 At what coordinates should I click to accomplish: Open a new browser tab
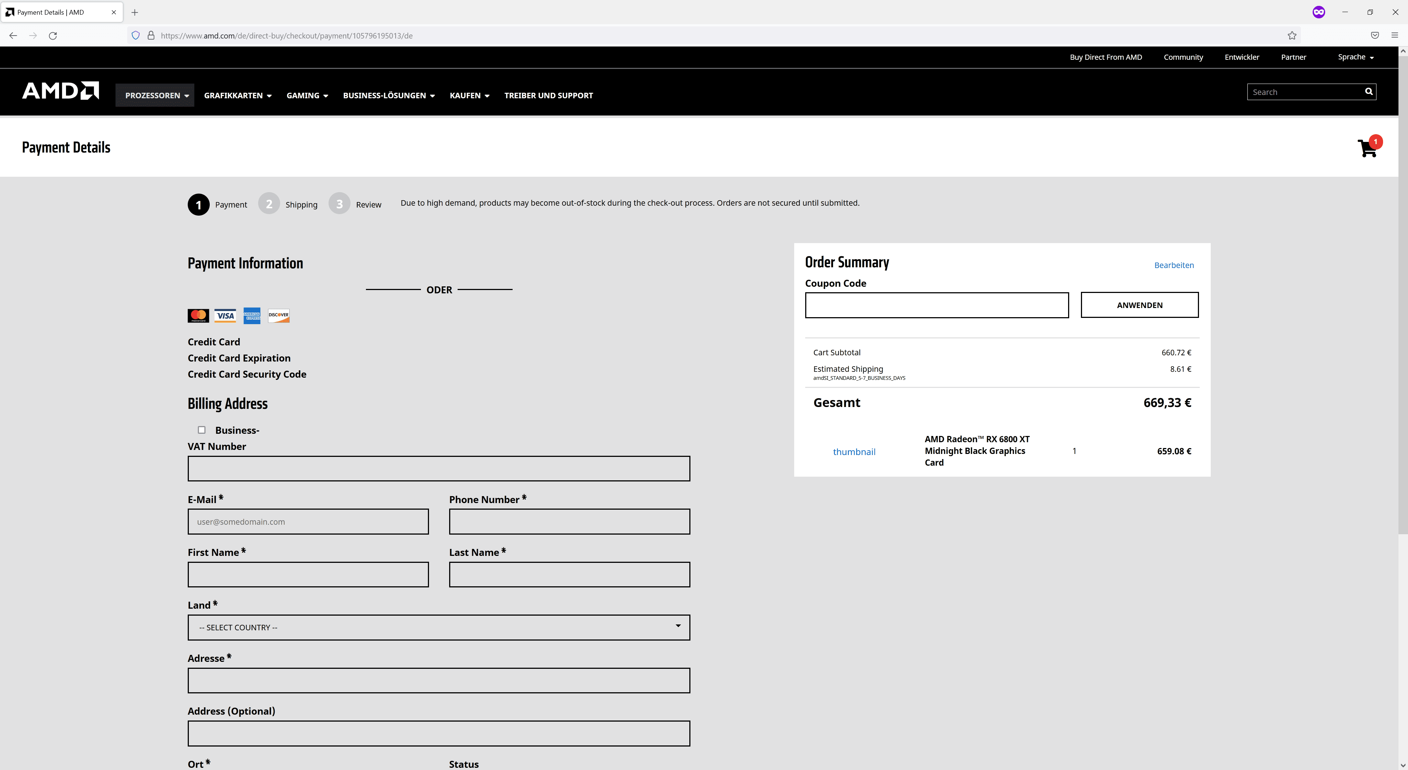(x=135, y=12)
